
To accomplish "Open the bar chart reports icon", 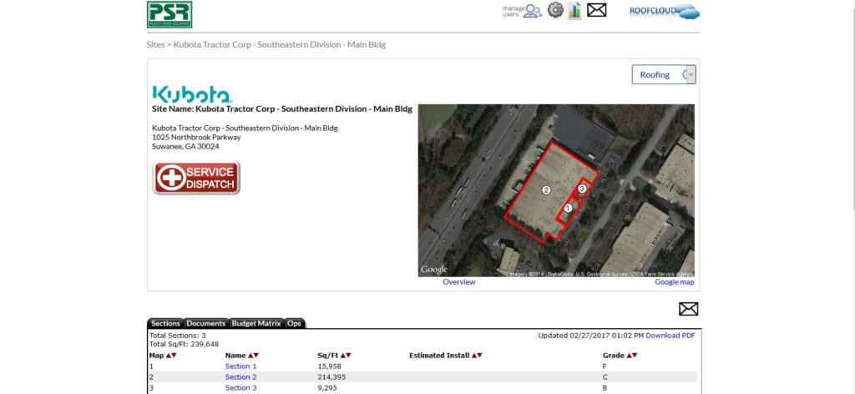I will click(x=575, y=11).
